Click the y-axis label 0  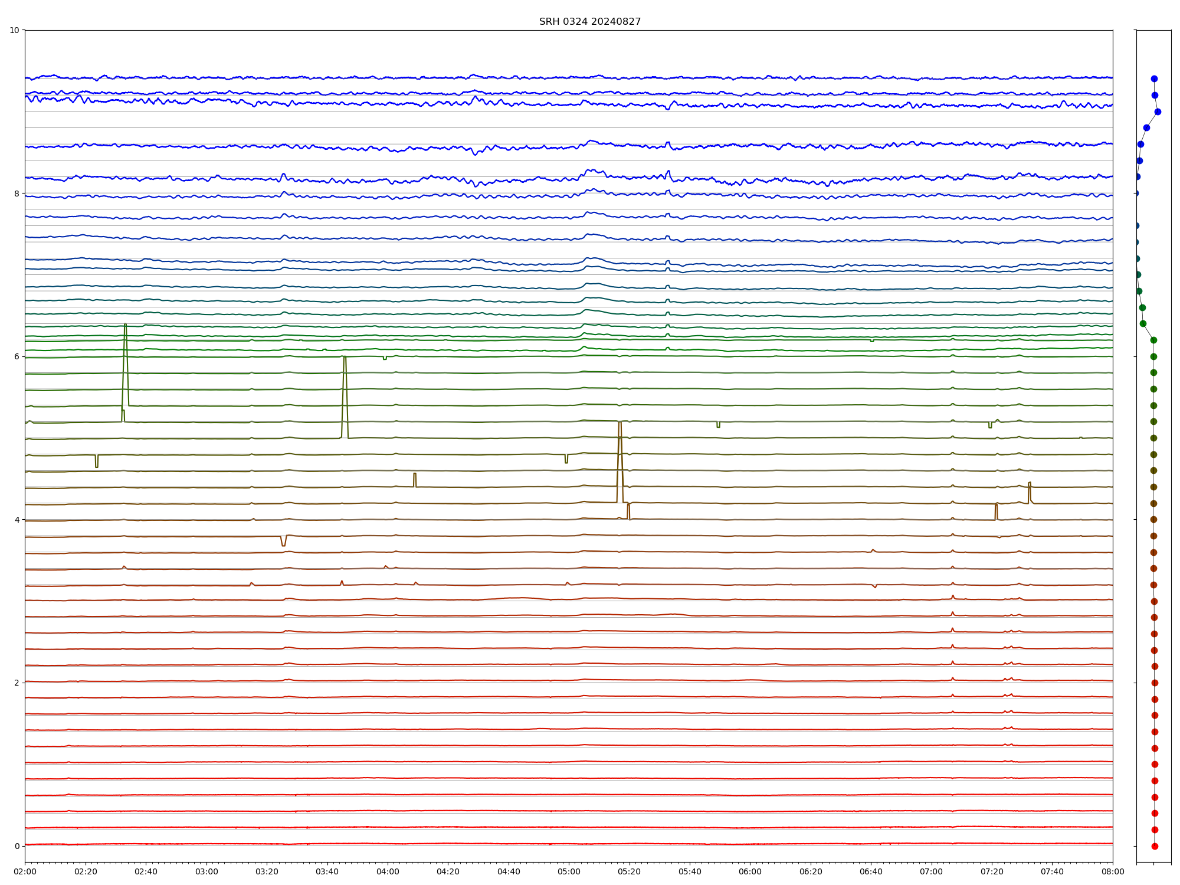coord(17,846)
